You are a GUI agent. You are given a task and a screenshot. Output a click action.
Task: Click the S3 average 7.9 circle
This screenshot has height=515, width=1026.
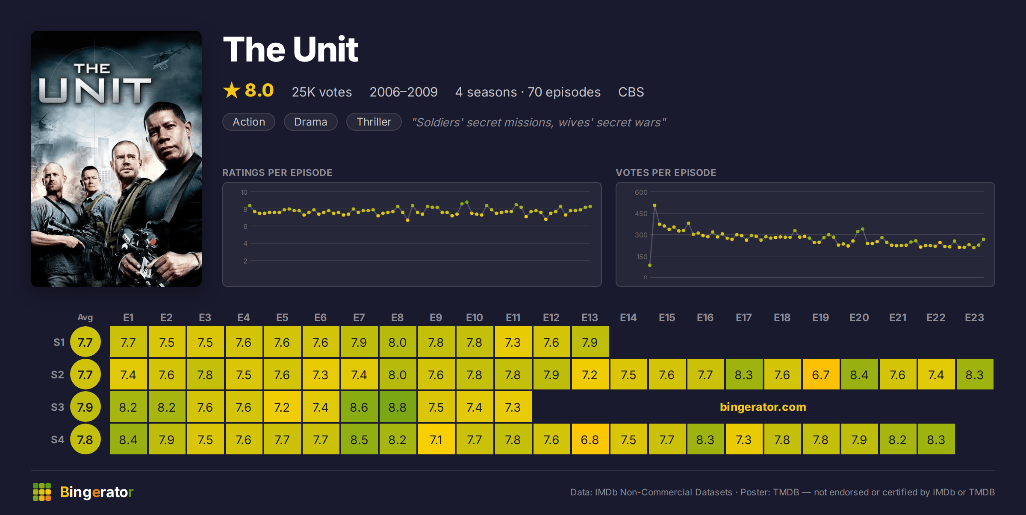point(85,407)
